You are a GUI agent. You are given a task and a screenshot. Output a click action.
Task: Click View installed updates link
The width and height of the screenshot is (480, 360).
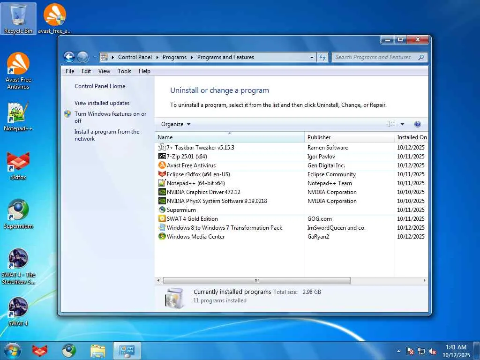[102, 103]
